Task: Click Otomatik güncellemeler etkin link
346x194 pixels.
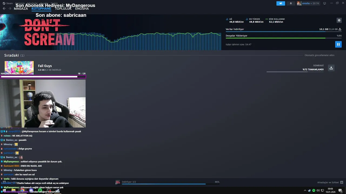Action: coord(320,55)
